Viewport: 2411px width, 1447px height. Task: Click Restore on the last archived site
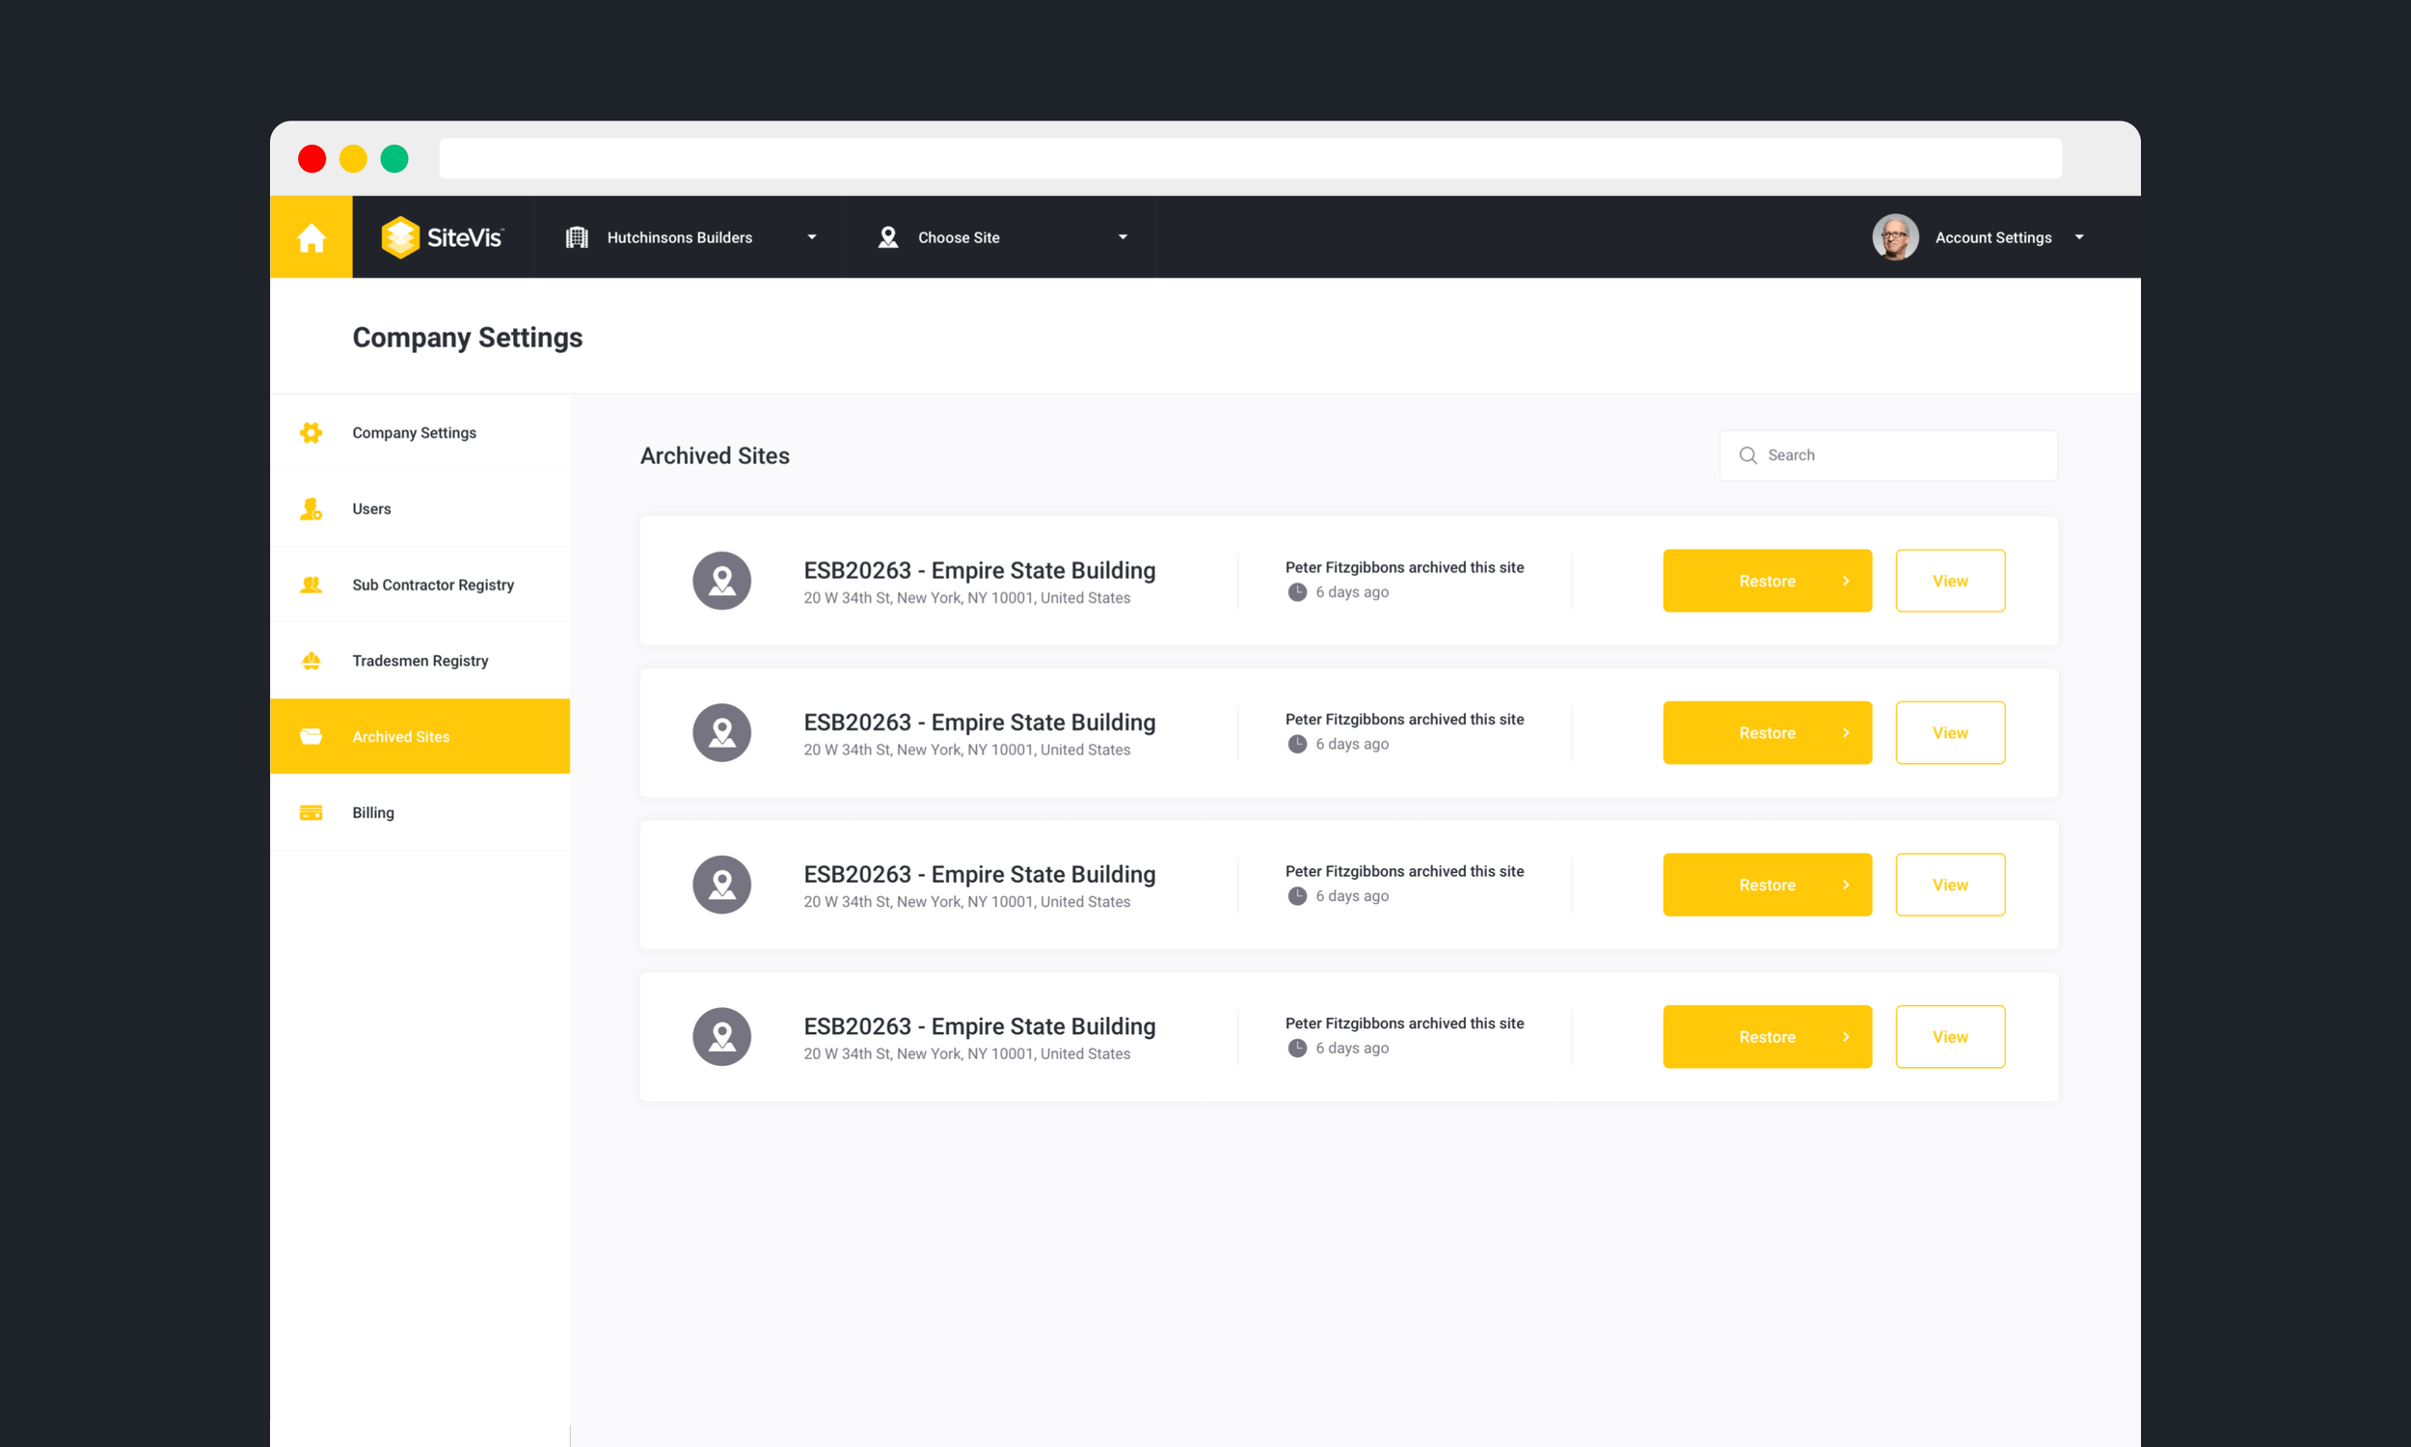[x=1766, y=1036]
